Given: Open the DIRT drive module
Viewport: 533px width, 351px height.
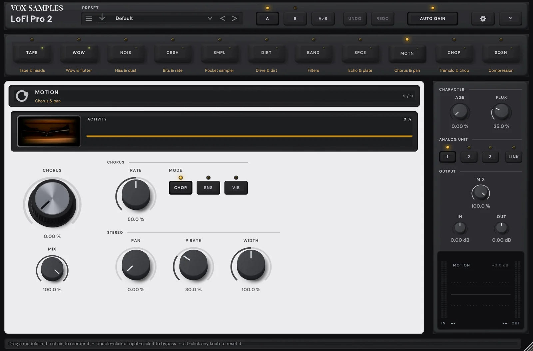Looking at the screenshot, I should (x=266, y=53).
